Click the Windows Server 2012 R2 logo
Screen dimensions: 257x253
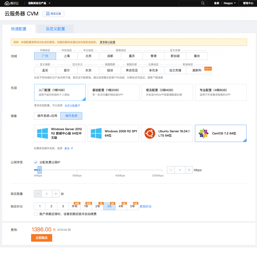[42, 133]
